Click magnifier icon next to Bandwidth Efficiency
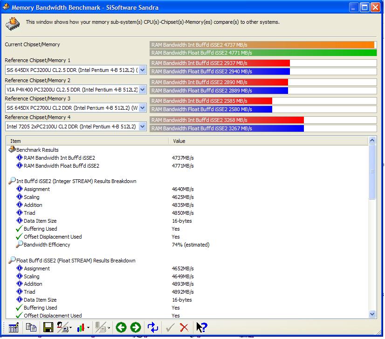Screen dimensions: 385x339 [20, 244]
